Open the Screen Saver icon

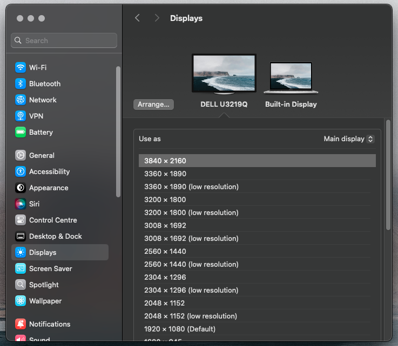coord(21,268)
